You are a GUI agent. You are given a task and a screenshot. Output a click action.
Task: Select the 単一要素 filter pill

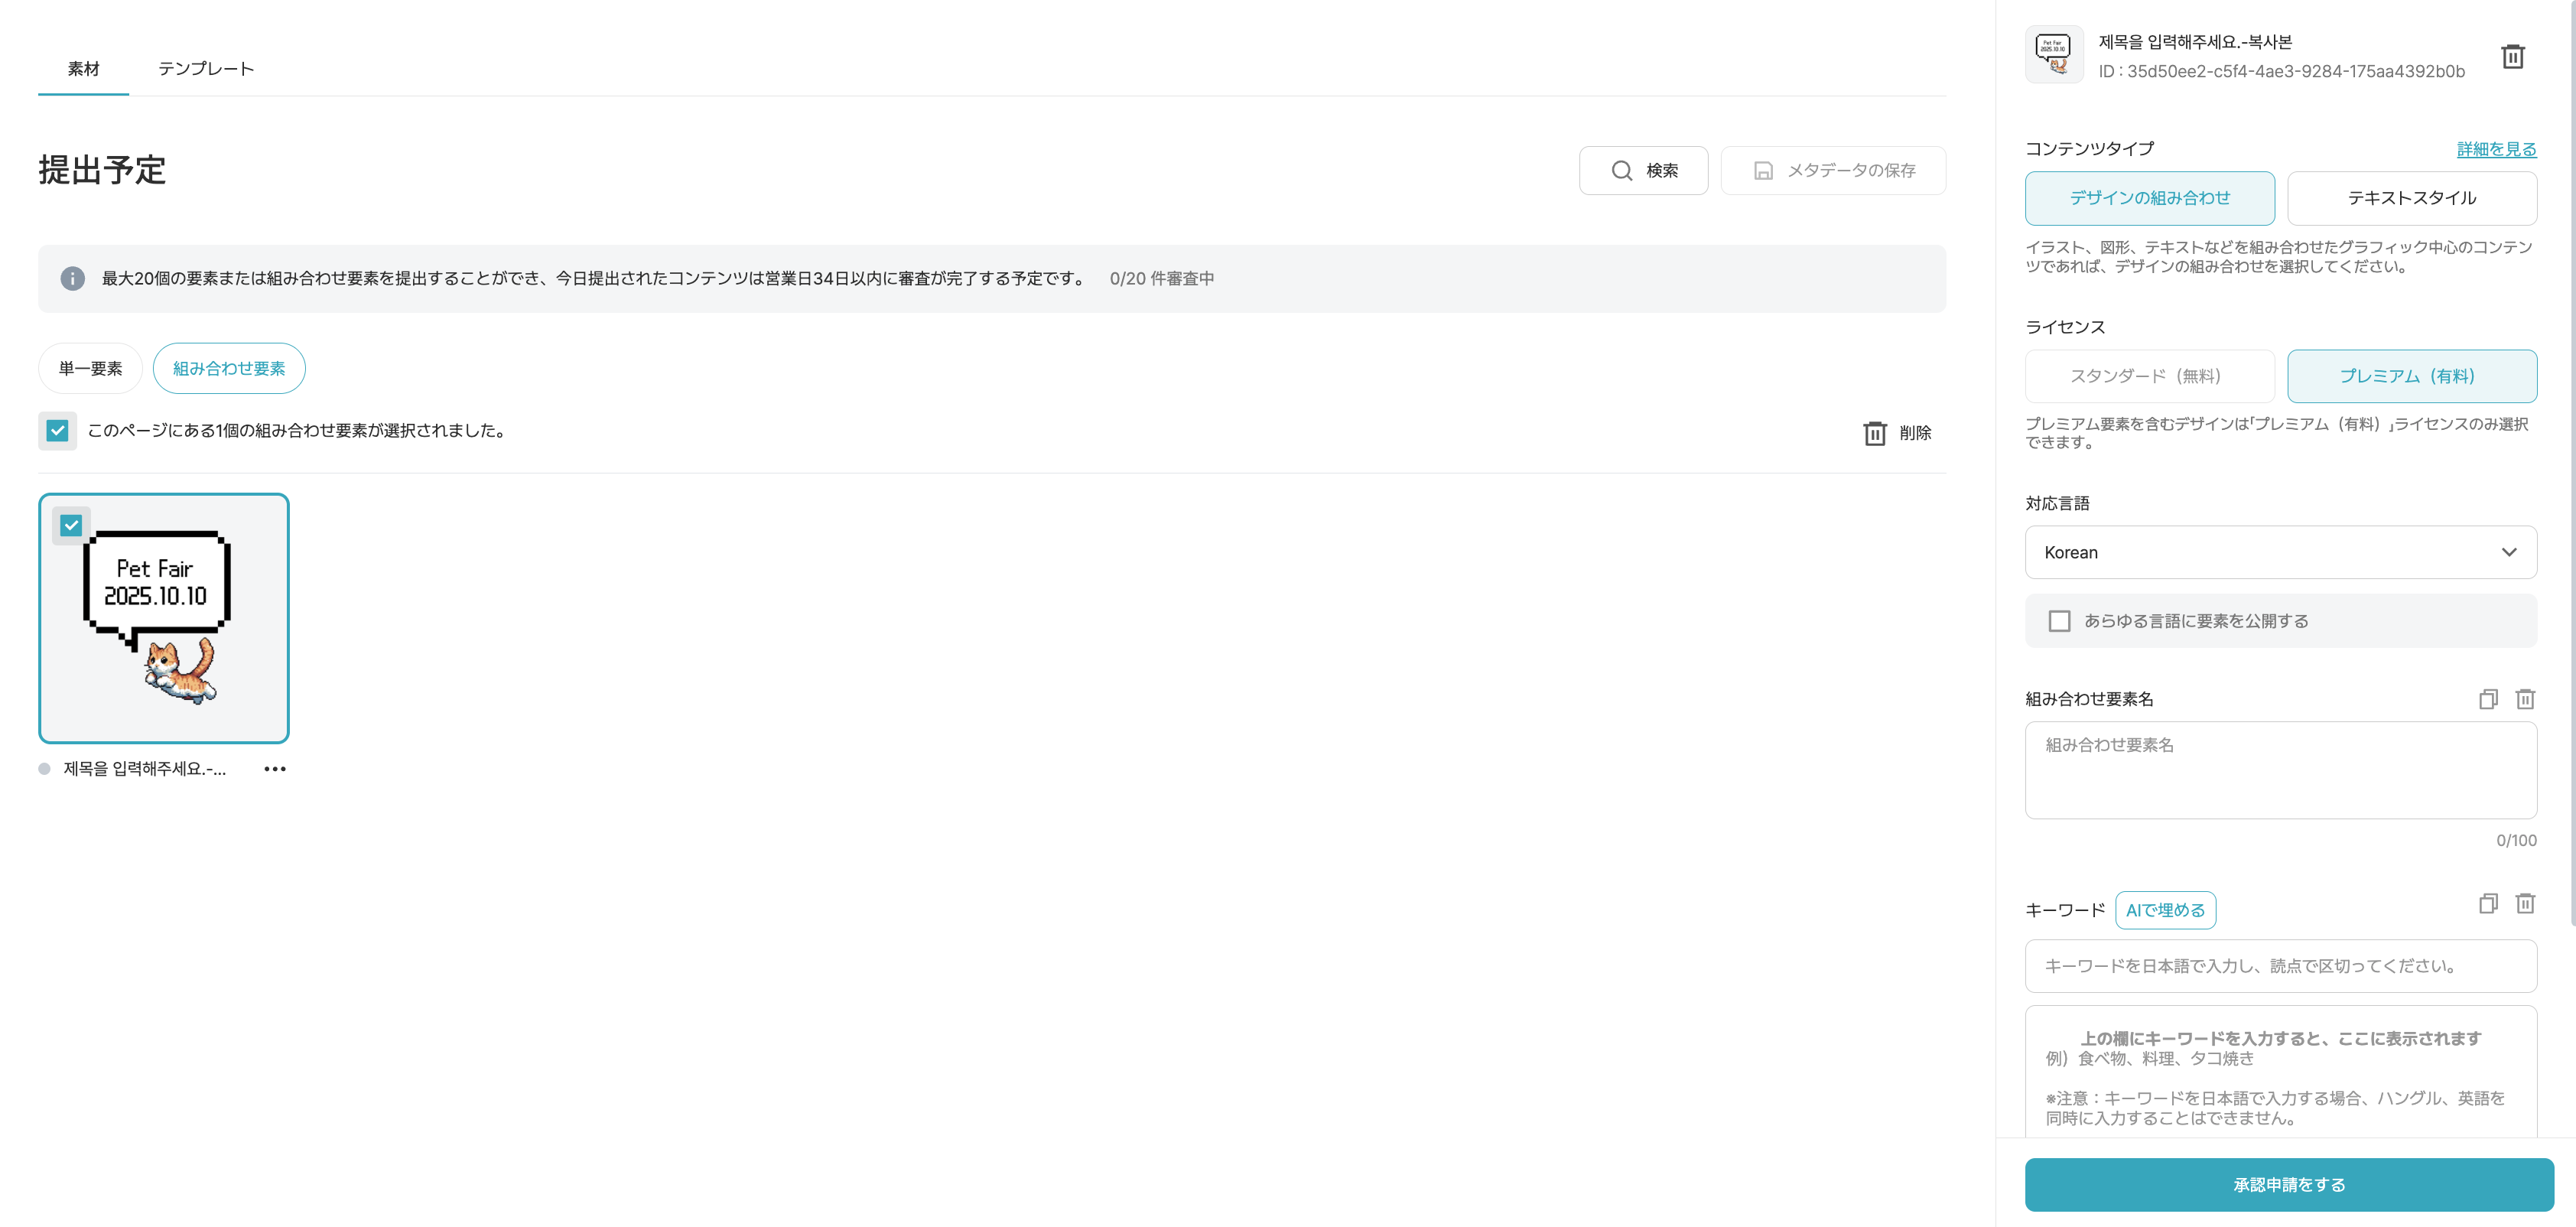(x=90, y=369)
